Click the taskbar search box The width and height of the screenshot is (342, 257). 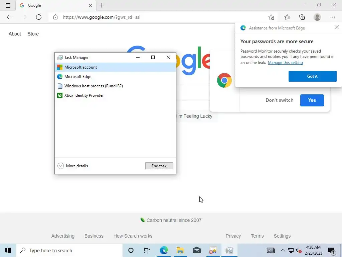(x=69, y=250)
